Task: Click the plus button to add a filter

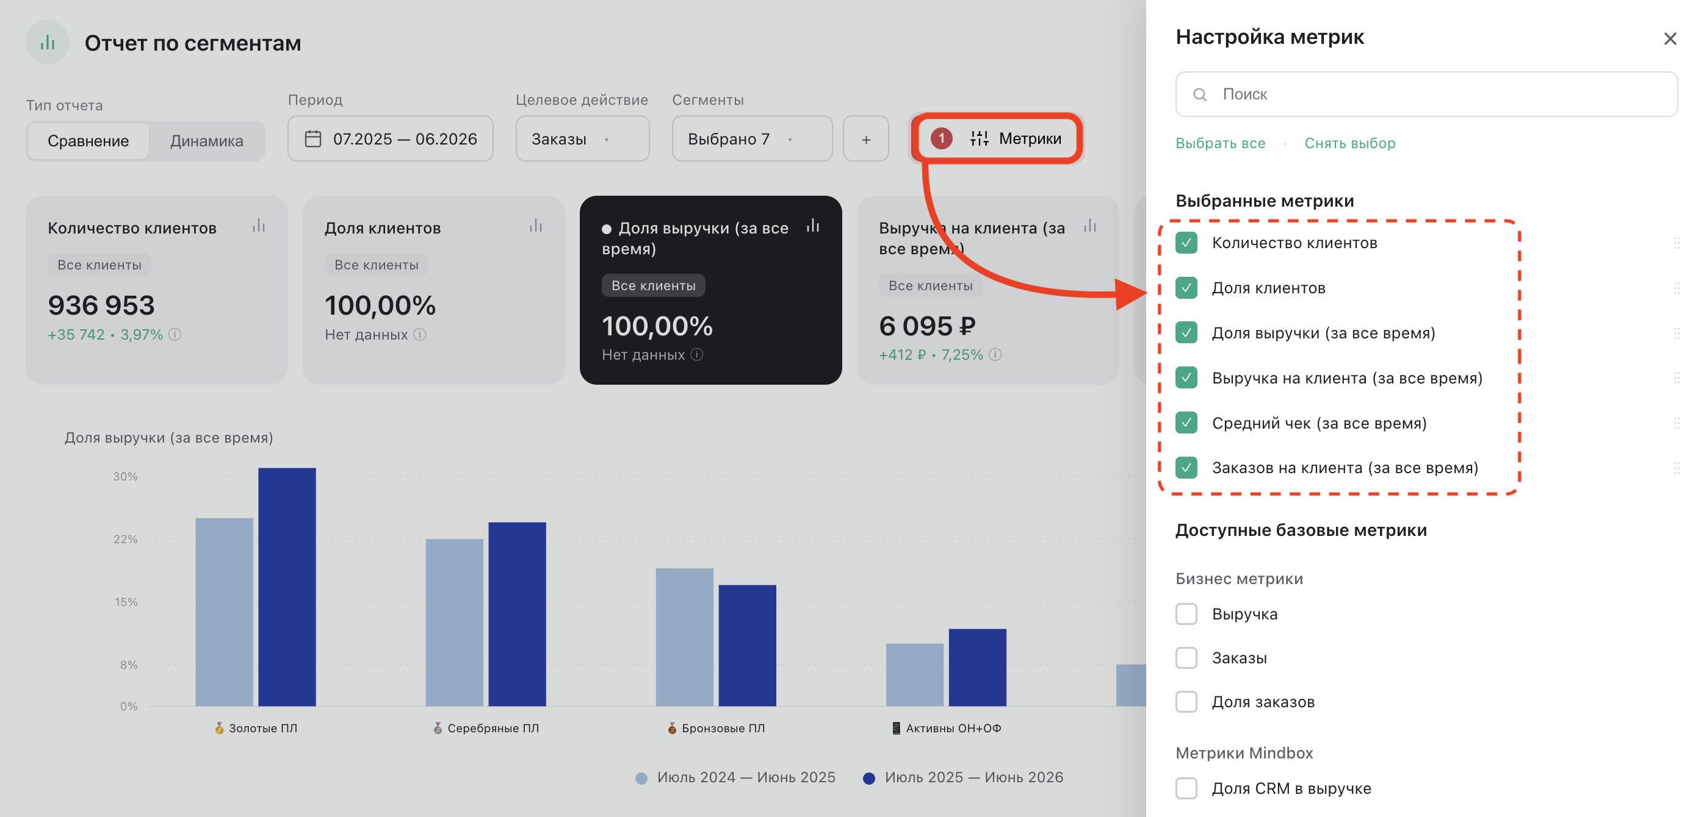Action: click(866, 139)
